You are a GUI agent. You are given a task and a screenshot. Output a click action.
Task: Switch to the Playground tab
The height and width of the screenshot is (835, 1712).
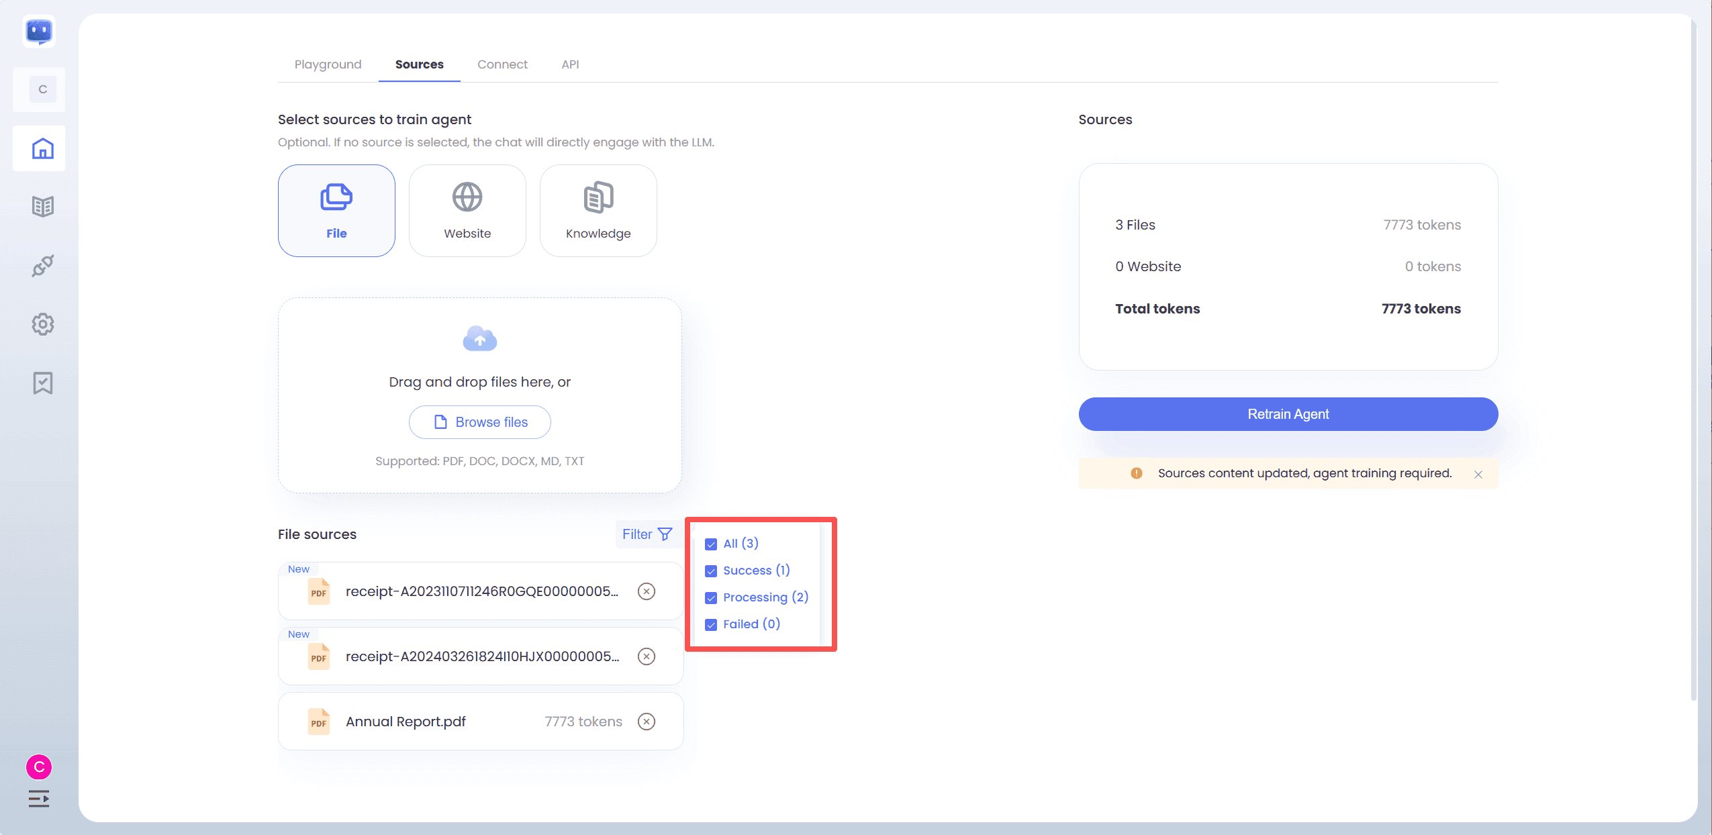click(328, 64)
